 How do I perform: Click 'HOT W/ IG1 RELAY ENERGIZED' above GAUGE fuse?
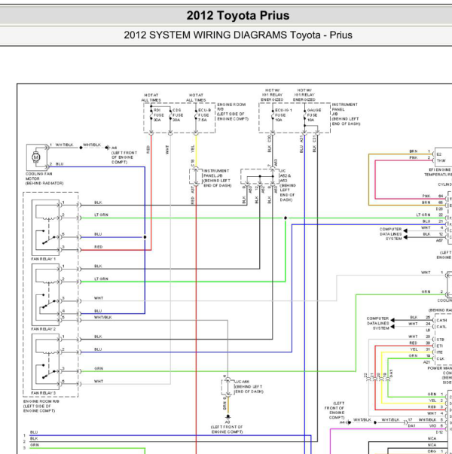tap(304, 95)
